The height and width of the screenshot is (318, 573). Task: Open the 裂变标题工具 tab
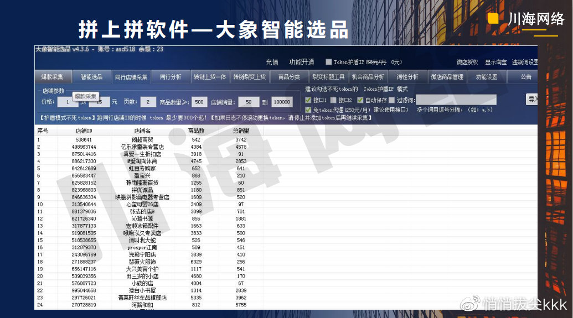(x=328, y=77)
